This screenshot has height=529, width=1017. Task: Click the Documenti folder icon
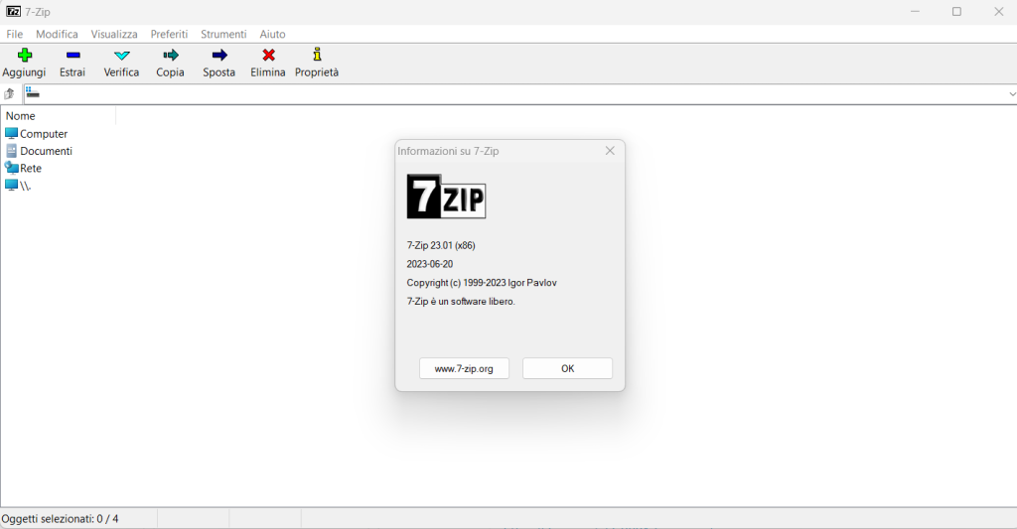click(11, 151)
